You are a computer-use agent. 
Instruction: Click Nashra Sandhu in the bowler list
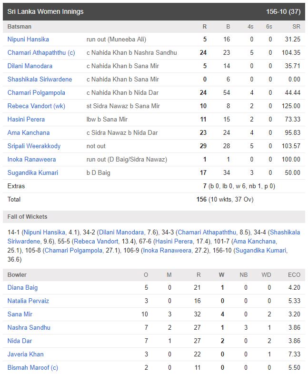click(x=29, y=327)
